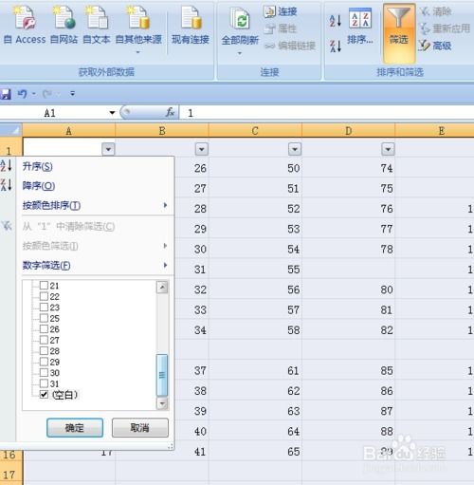Open the 排序 sort dialog icon

(x=360, y=19)
